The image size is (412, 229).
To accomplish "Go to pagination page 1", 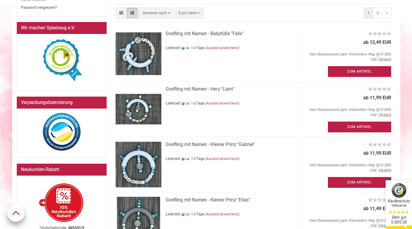I will [x=368, y=13].
